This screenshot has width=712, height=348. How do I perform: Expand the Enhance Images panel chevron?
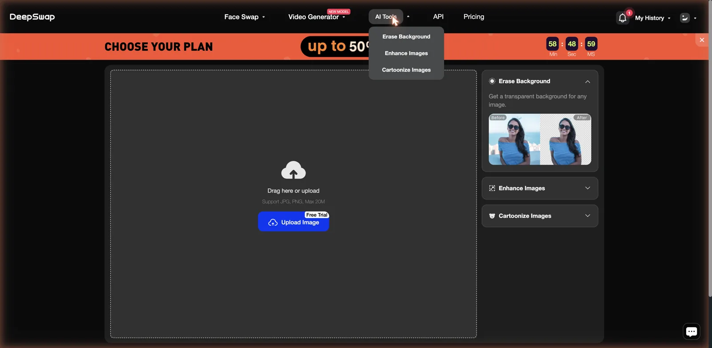click(587, 188)
